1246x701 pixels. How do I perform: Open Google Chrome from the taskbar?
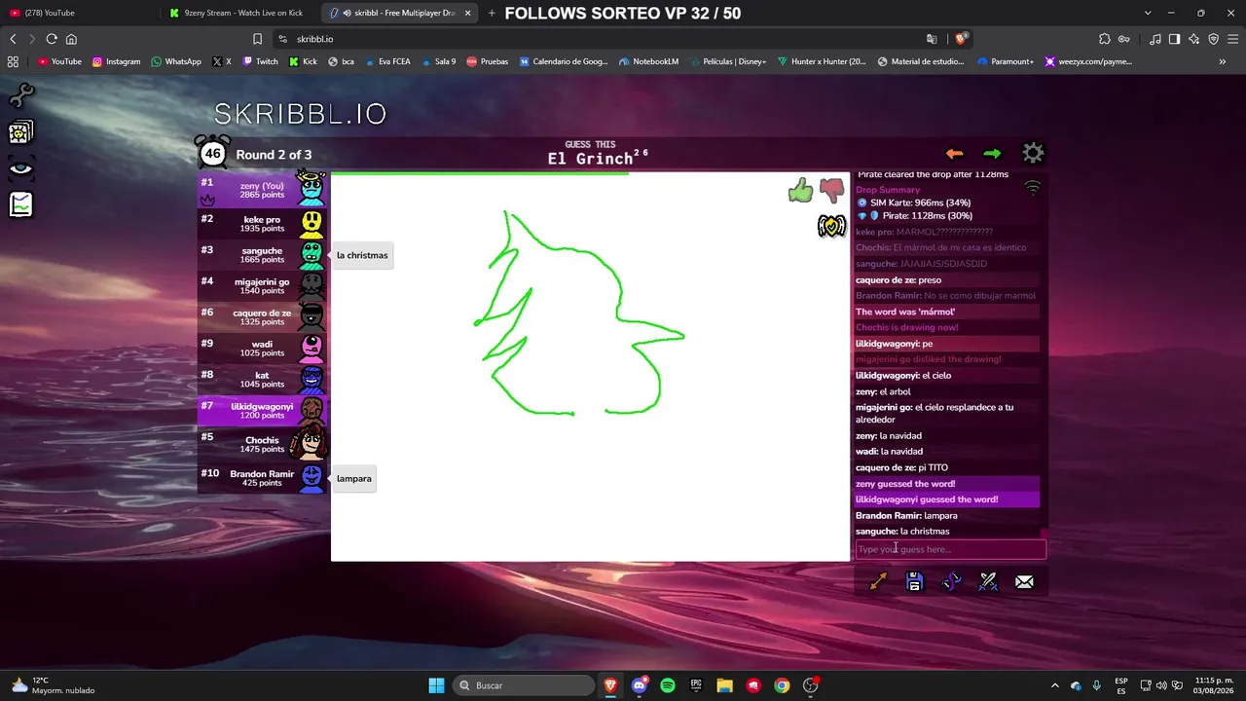pos(782,685)
